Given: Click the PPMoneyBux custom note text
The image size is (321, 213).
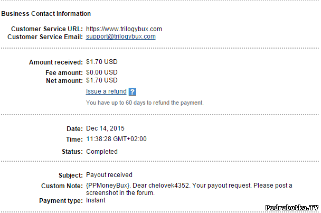Looking at the screenshot, I should click(x=188, y=186).
